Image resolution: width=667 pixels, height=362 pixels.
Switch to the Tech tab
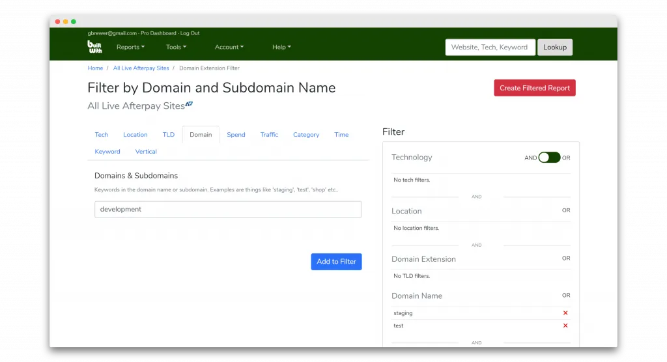(x=102, y=135)
